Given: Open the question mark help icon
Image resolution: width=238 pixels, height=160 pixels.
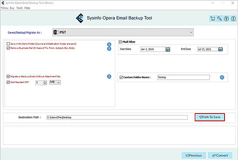Looking at the screenshot, I should (226, 19).
